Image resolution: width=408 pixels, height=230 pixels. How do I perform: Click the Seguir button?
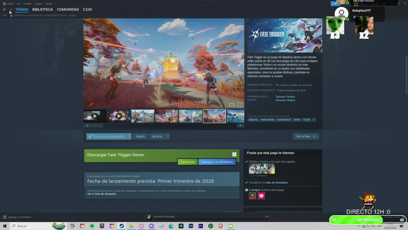click(140, 136)
